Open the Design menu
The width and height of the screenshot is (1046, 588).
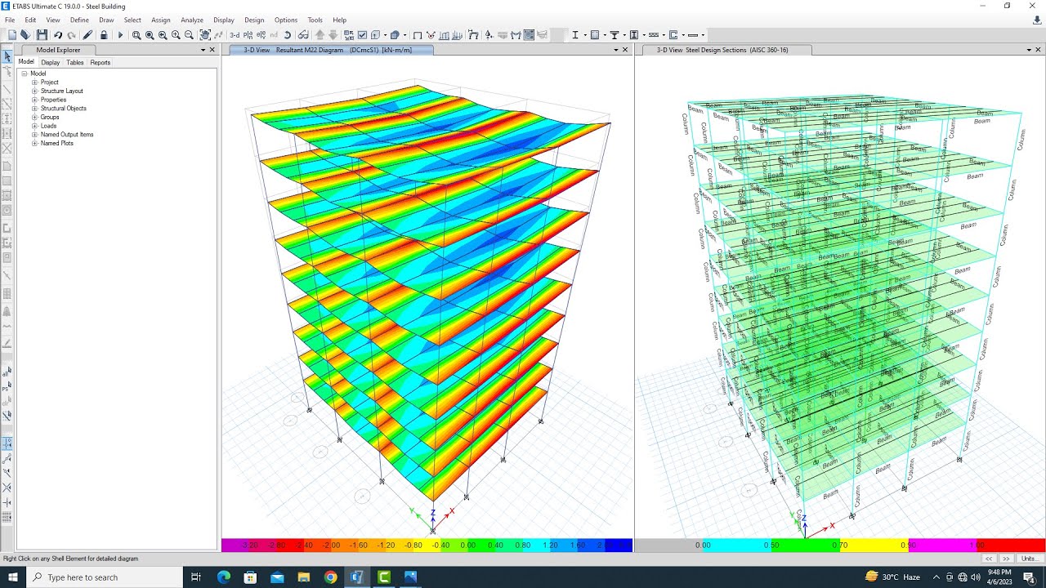click(254, 20)
